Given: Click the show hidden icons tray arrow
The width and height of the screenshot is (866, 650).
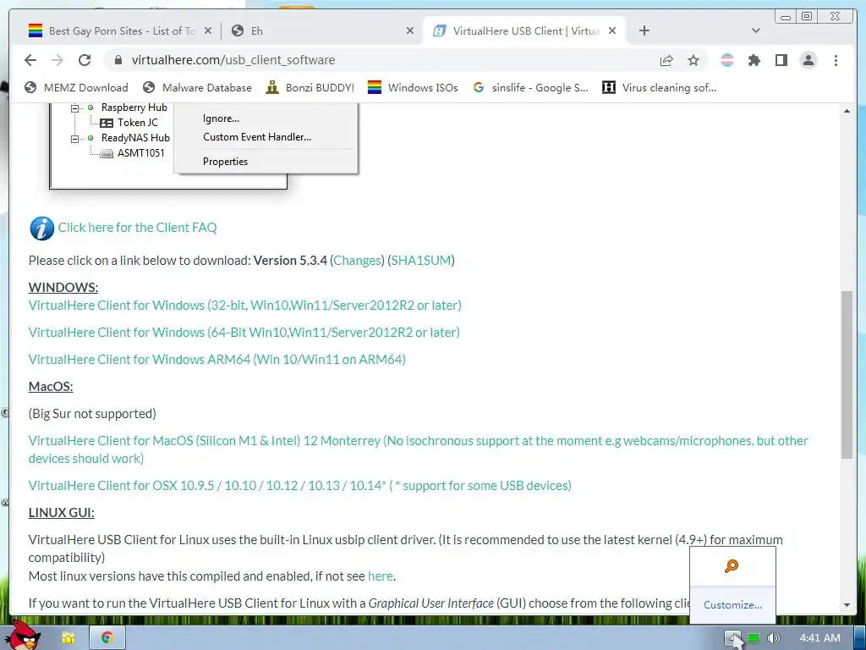Looking at the screenshot, I should click(x=732, y=638).
